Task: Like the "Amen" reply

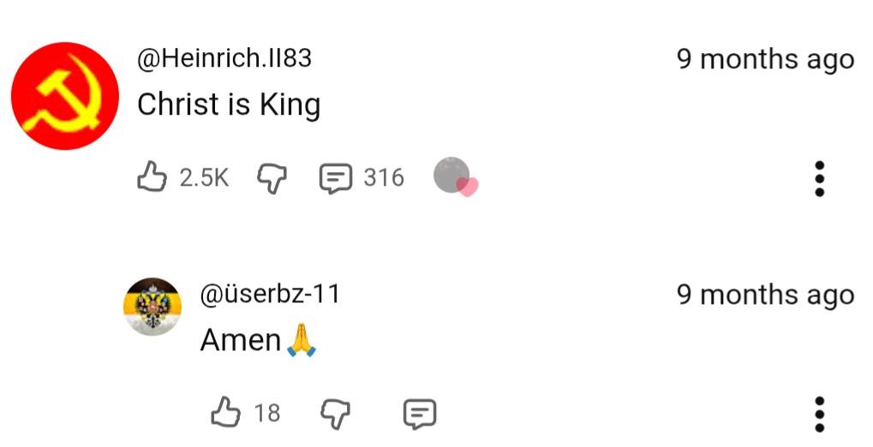Action: [x=226, y=412]
